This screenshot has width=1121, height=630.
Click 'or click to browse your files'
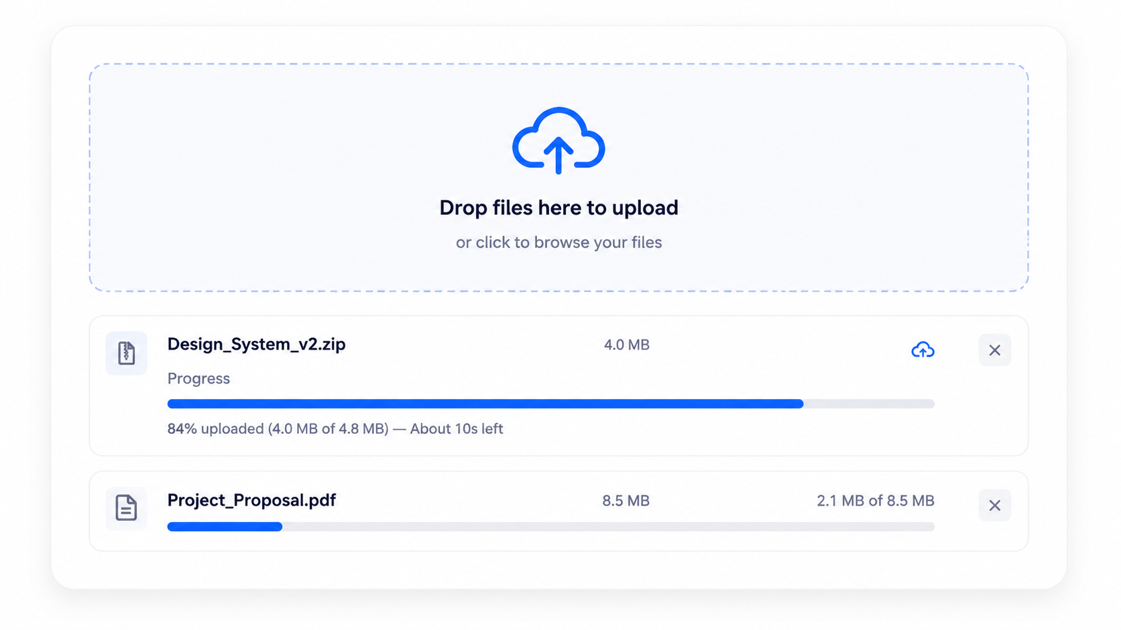558,242
